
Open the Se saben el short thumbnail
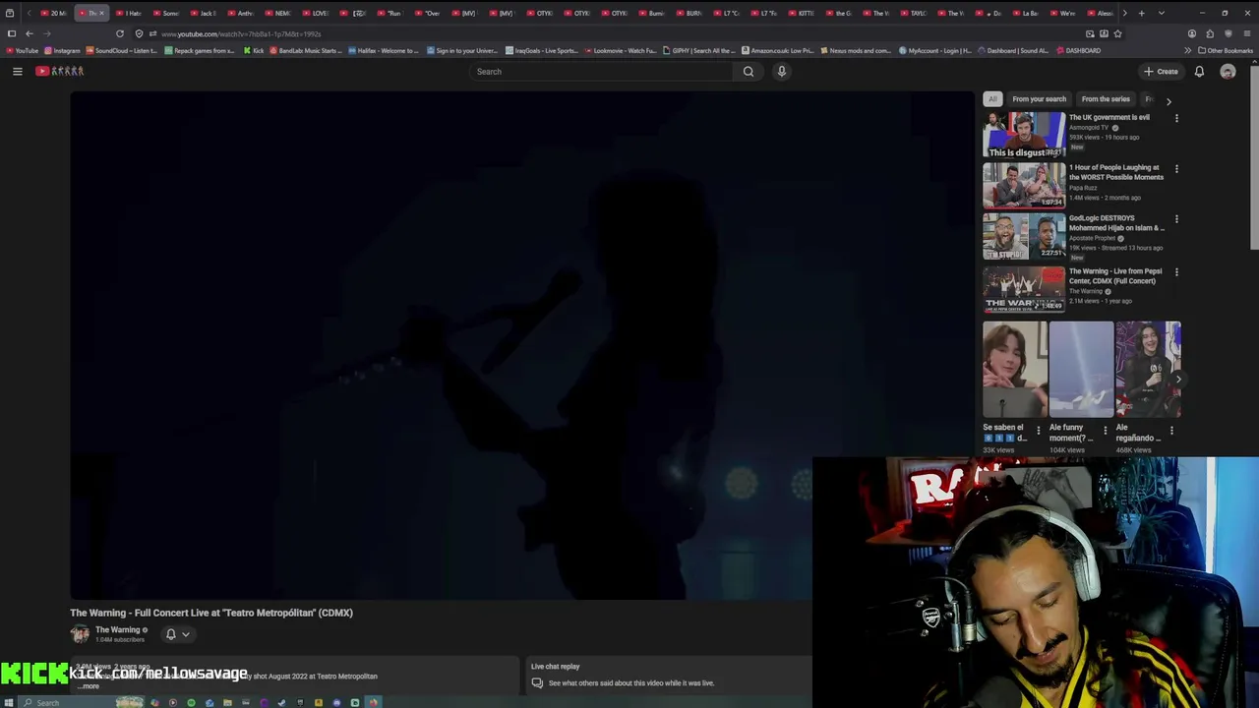tap(1015, 370)
